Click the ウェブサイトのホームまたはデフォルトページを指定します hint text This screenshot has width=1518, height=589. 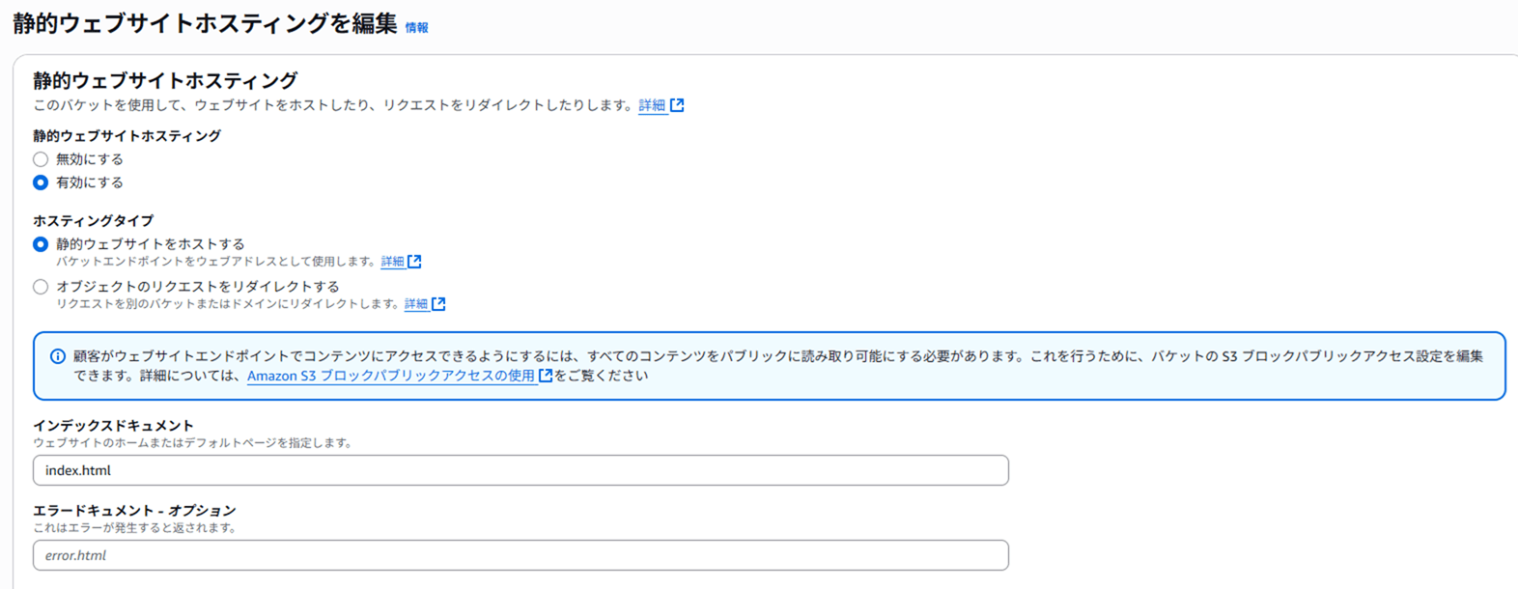click(x=193, y=443)
